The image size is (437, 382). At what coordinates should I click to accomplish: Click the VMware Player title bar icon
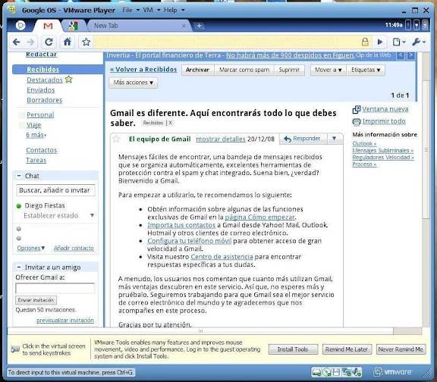click(x=12, y=10)
